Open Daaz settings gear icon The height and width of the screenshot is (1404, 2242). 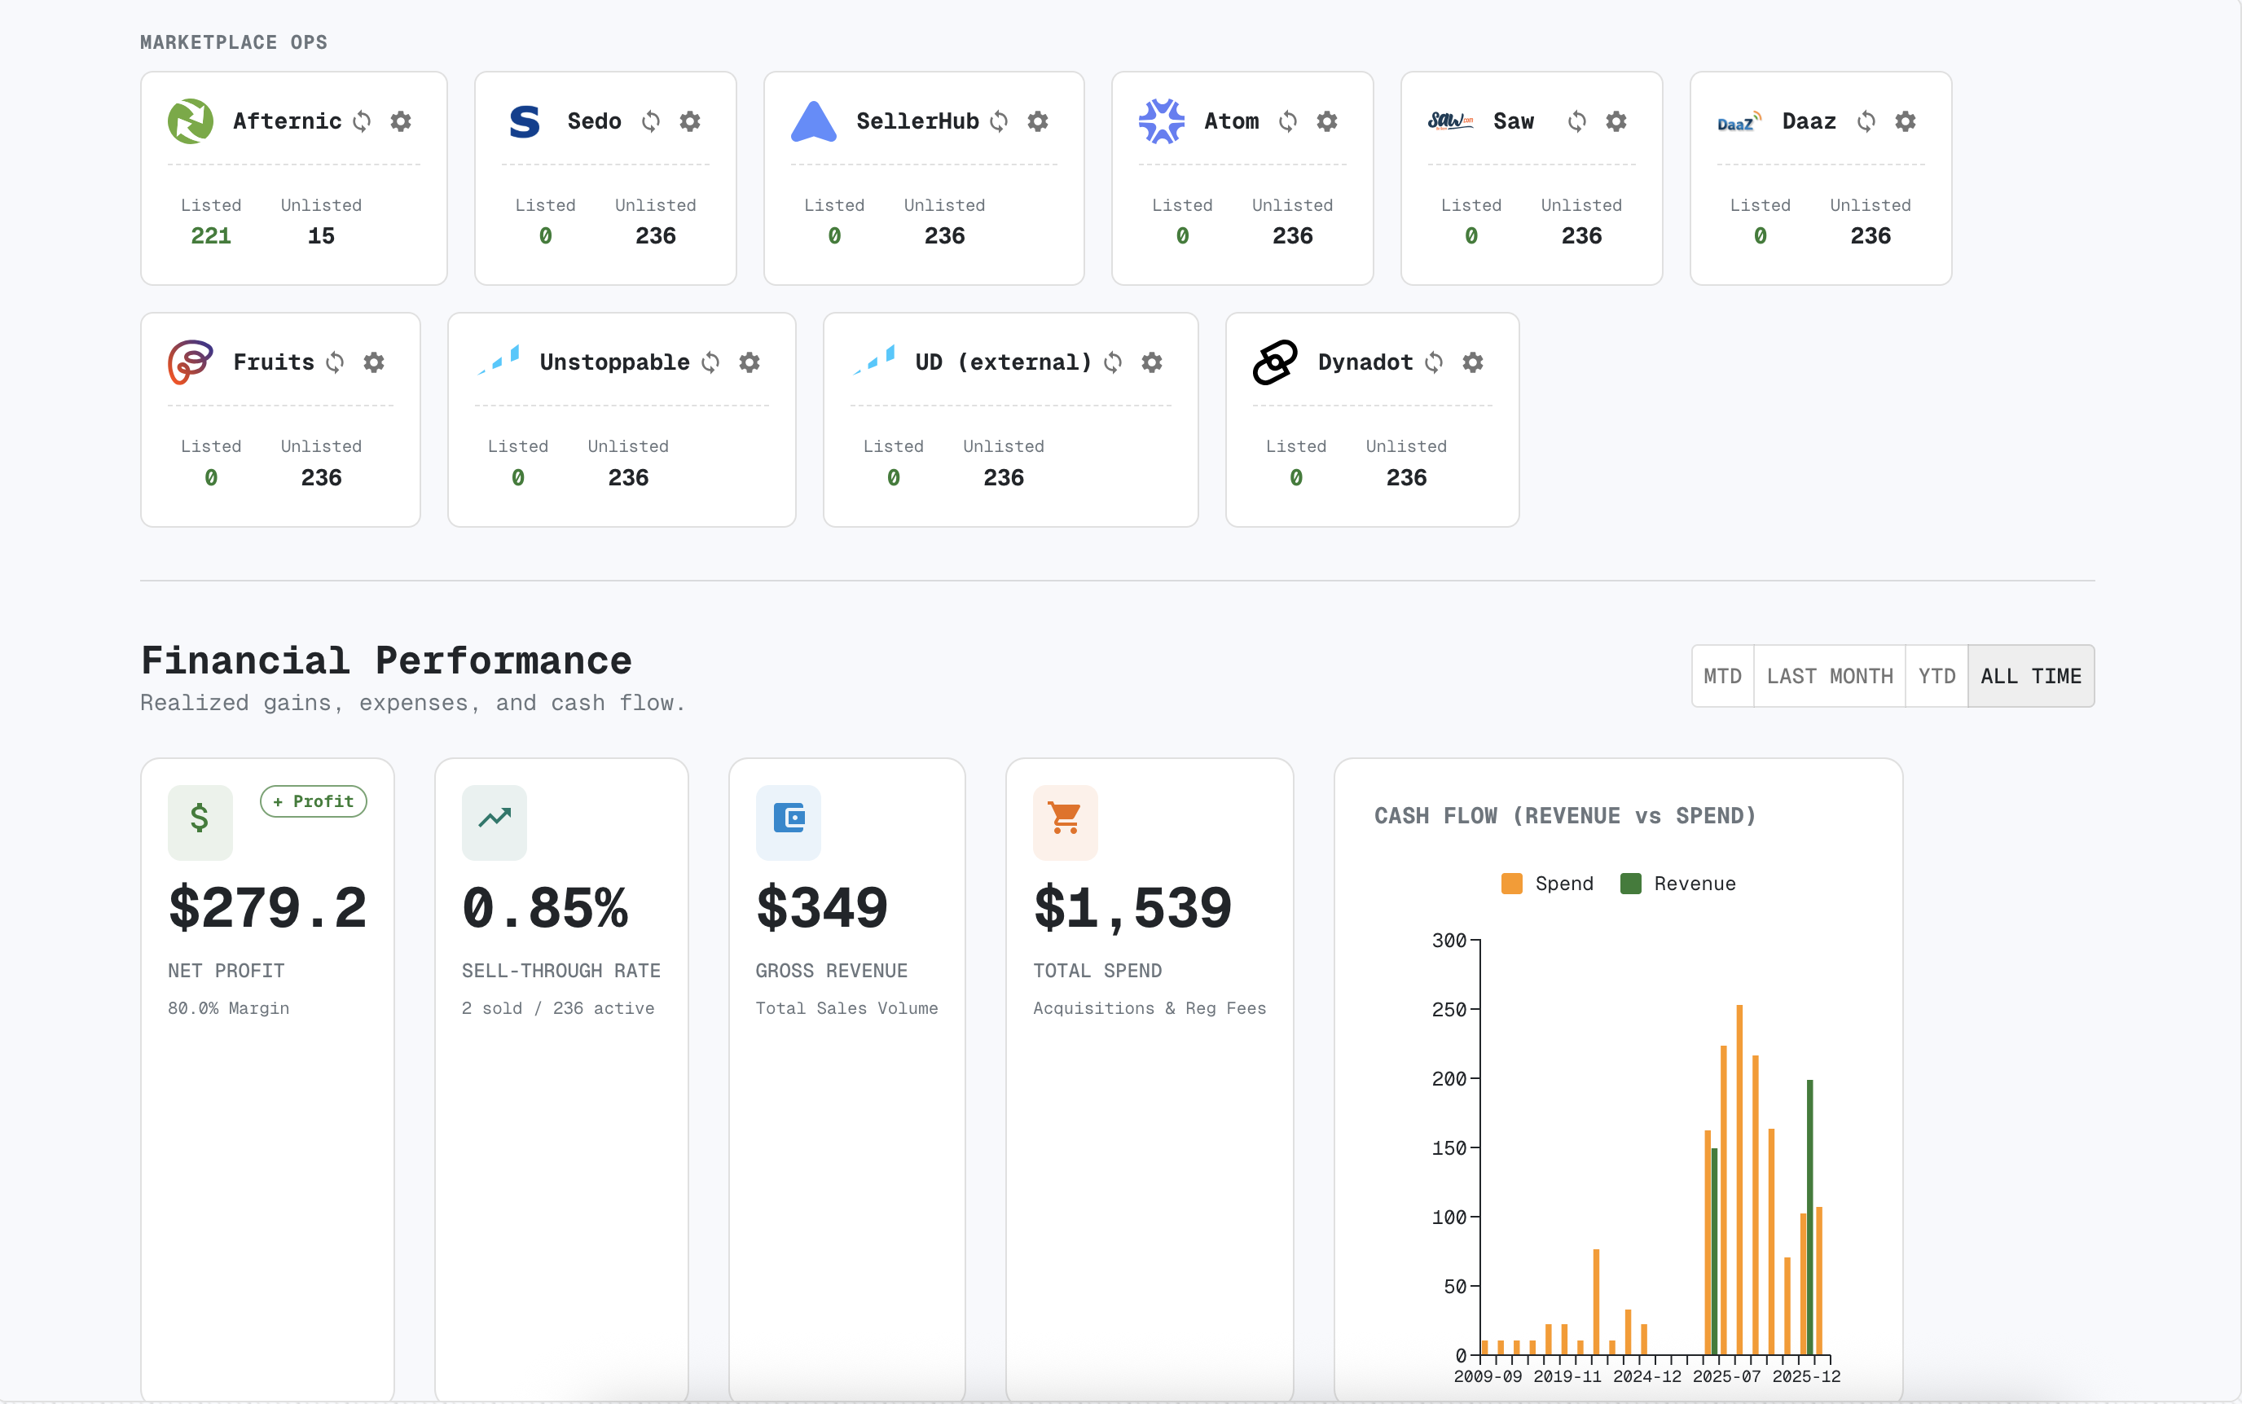(x=1906, y=121)
